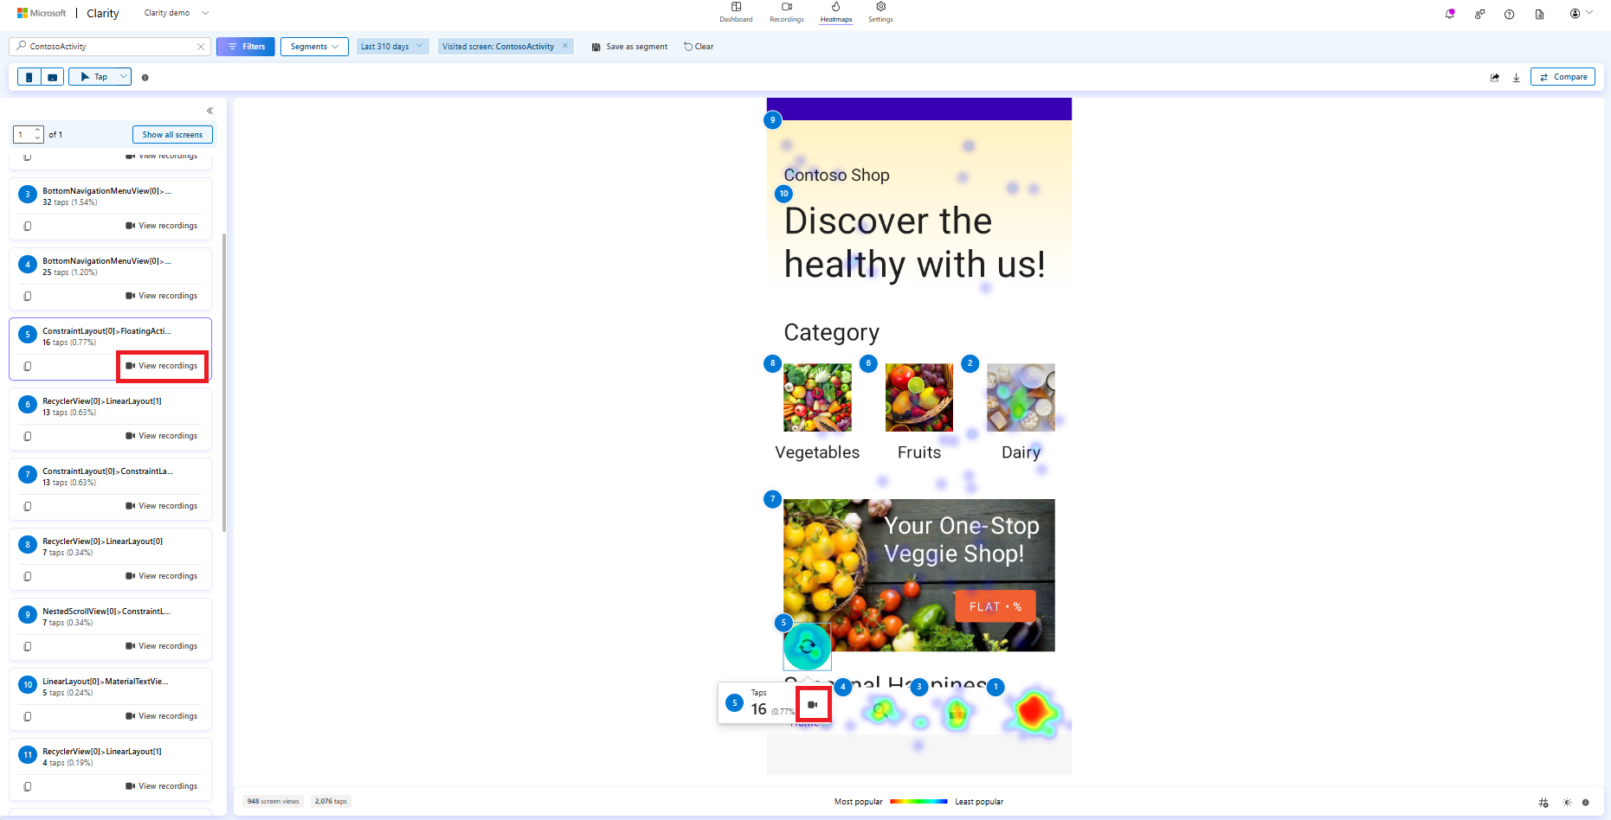Open the Filters panel
Image resolution: width=1611 pixels, height=820 pixels.
[x=246, y=47]
